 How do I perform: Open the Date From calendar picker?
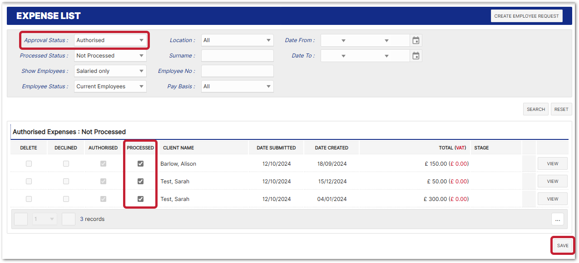point(416,40)
